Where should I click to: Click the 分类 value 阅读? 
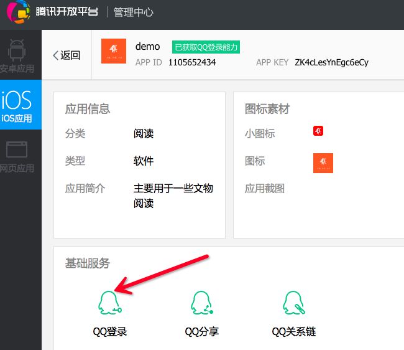tap(144, 134)
